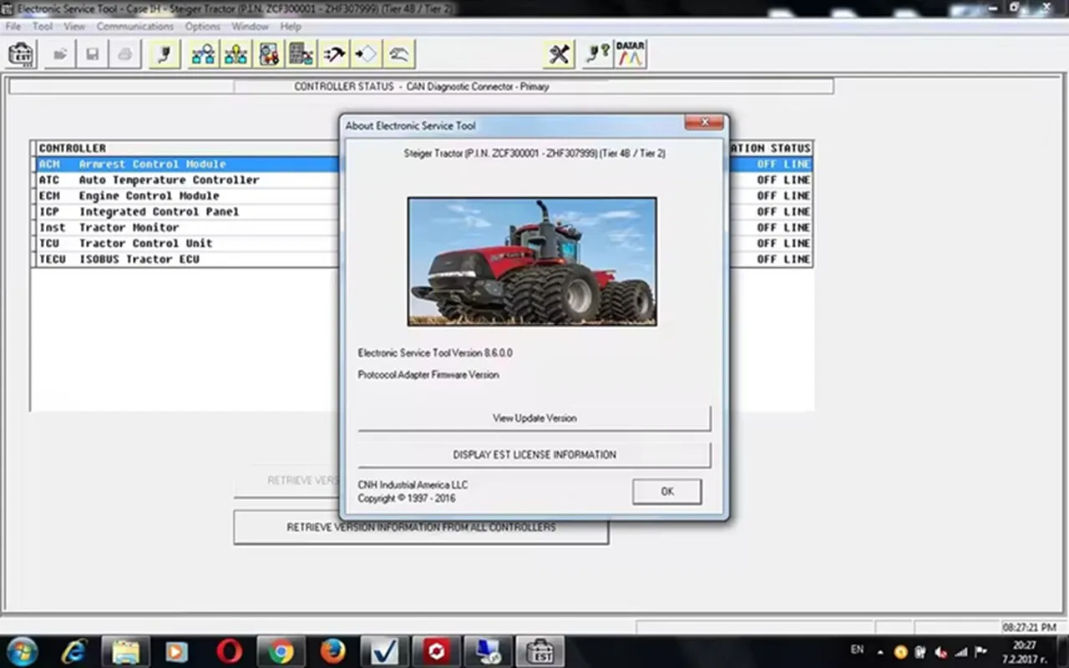This screenshot has height=668, width=1069.
Task: Click DISPLAY EST LICENSE INFORMATION button
Action: [534, 455]
